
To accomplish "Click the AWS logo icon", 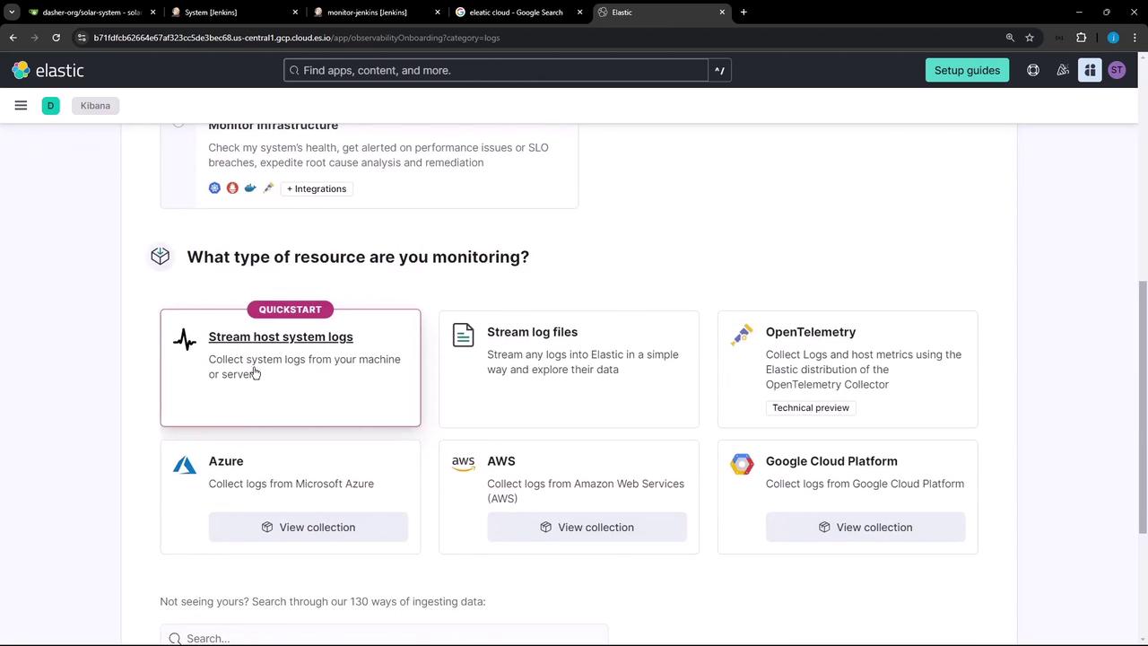I will point(463,463).
